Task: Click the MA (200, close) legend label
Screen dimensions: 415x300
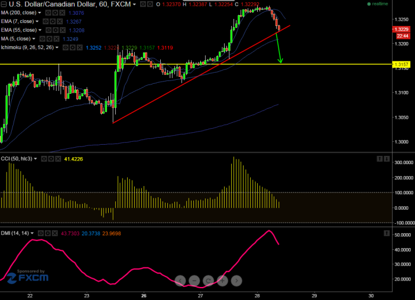Action: [18, 12]
